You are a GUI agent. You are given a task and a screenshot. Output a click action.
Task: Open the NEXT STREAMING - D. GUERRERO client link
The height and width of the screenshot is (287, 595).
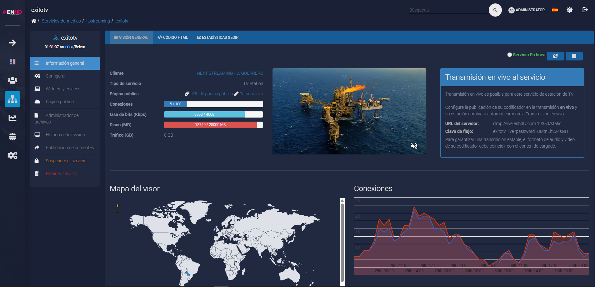[230, 73]
